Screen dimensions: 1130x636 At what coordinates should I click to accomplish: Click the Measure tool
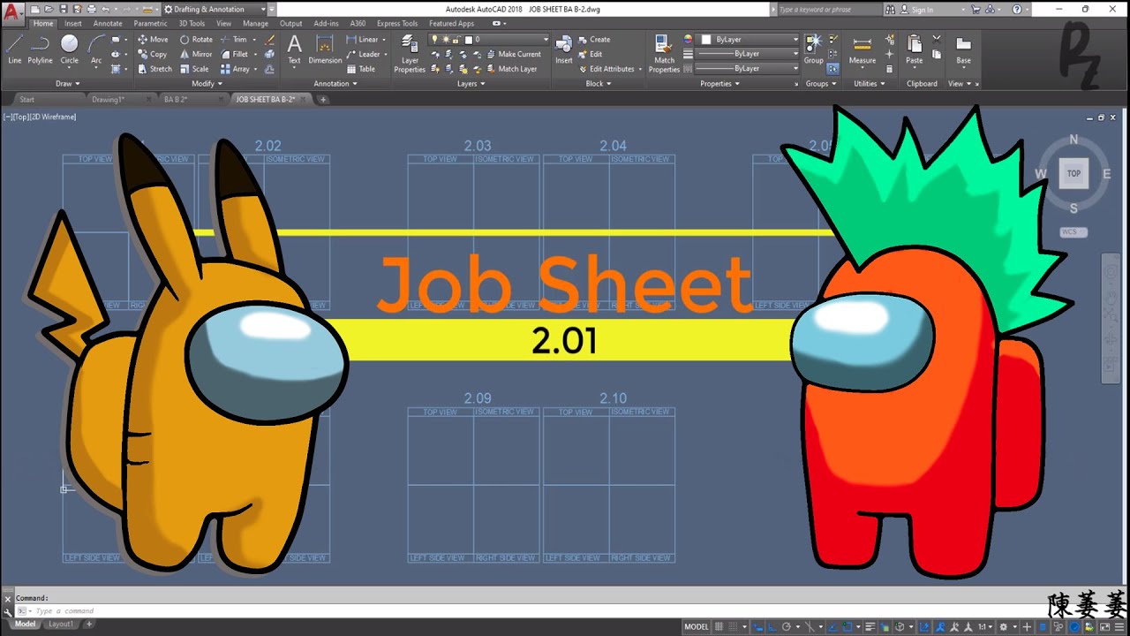tap(863, 49)
